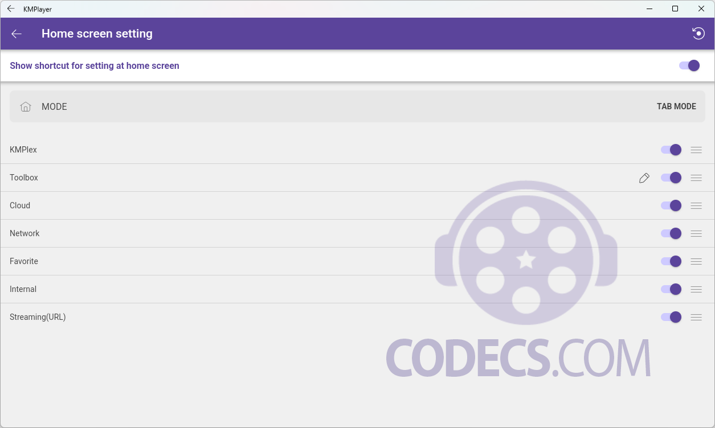Click the Streaming(URL) reorder handle
The width and height of the screenshot is (715, 428).
click(x=696, y=317)
